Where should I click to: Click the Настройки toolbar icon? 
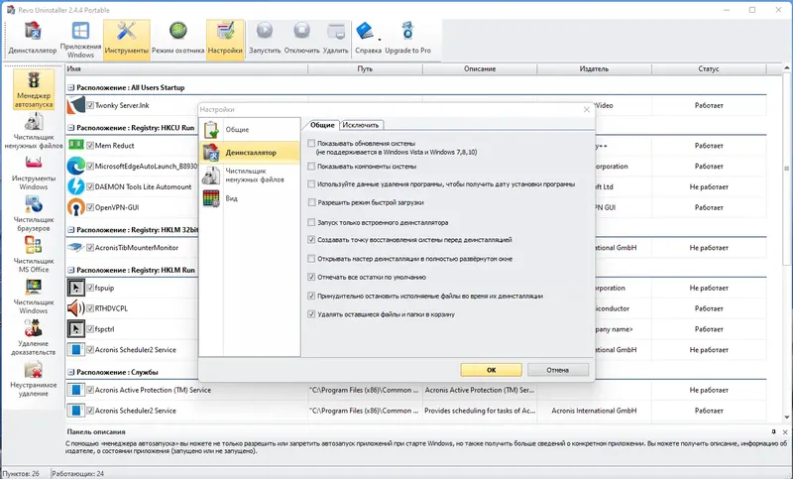click(225, 40)
